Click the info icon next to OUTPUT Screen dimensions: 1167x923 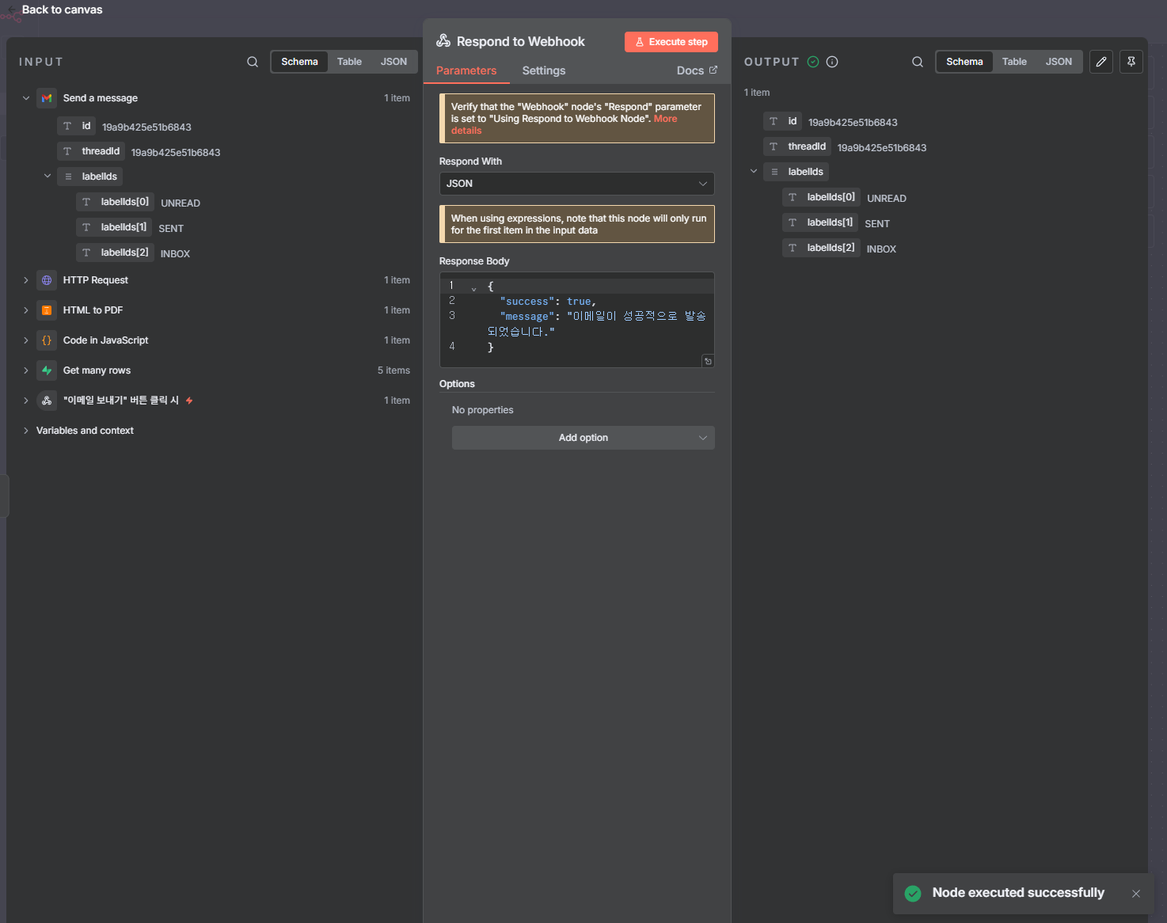(x=832, y=62)
